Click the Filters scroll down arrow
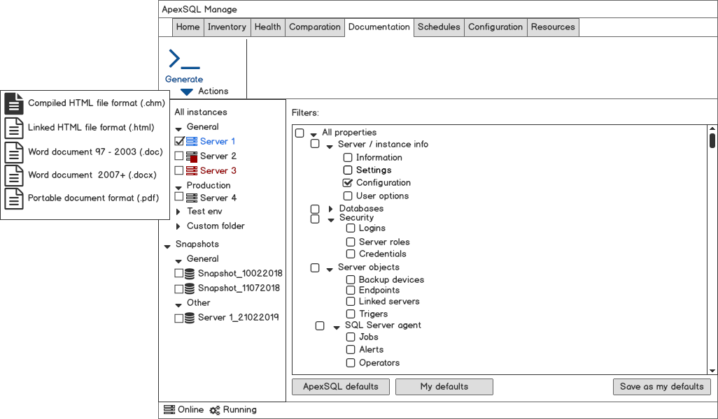This screenshot has width=718, height=419. (712, 371)
